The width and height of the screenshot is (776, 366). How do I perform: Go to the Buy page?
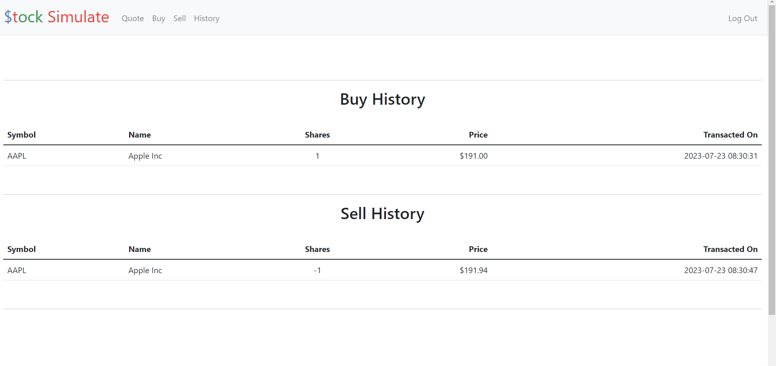159,18
